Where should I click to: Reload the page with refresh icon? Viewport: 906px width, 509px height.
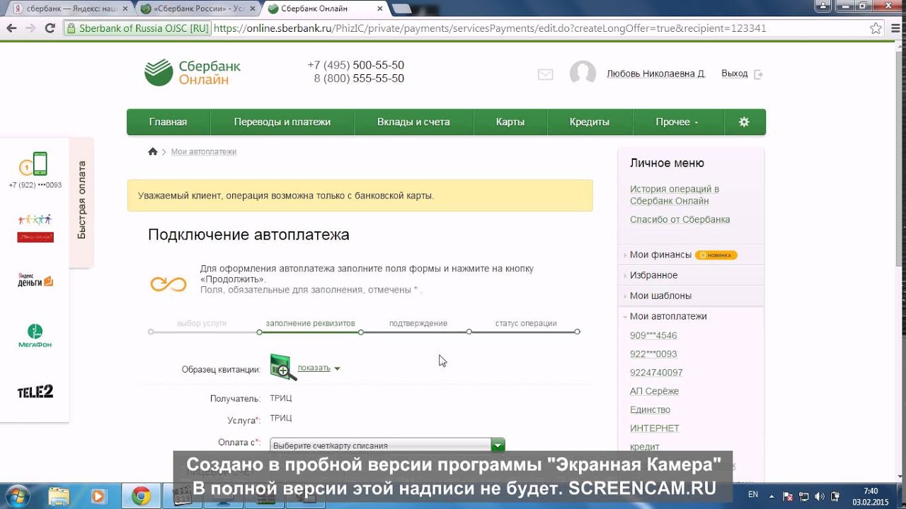(50, 28)
